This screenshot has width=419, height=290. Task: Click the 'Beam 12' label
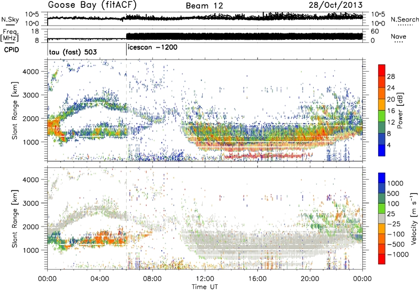(204, 6)
